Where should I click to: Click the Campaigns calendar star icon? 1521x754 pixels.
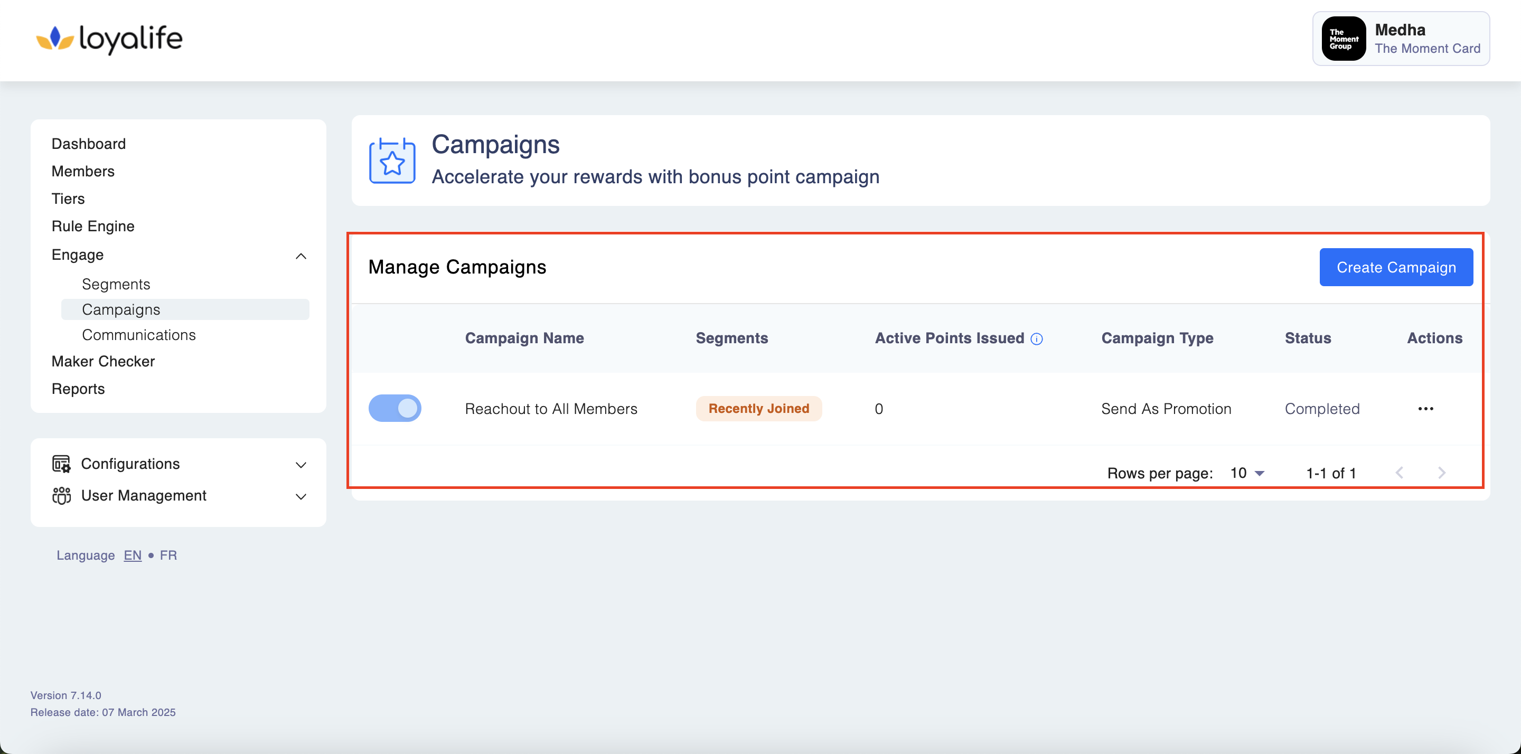point(392,161)
